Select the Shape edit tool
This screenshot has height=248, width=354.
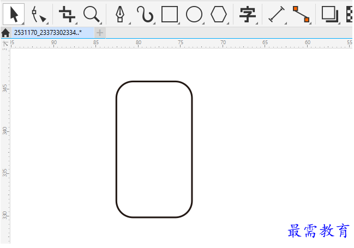point(39,14)
